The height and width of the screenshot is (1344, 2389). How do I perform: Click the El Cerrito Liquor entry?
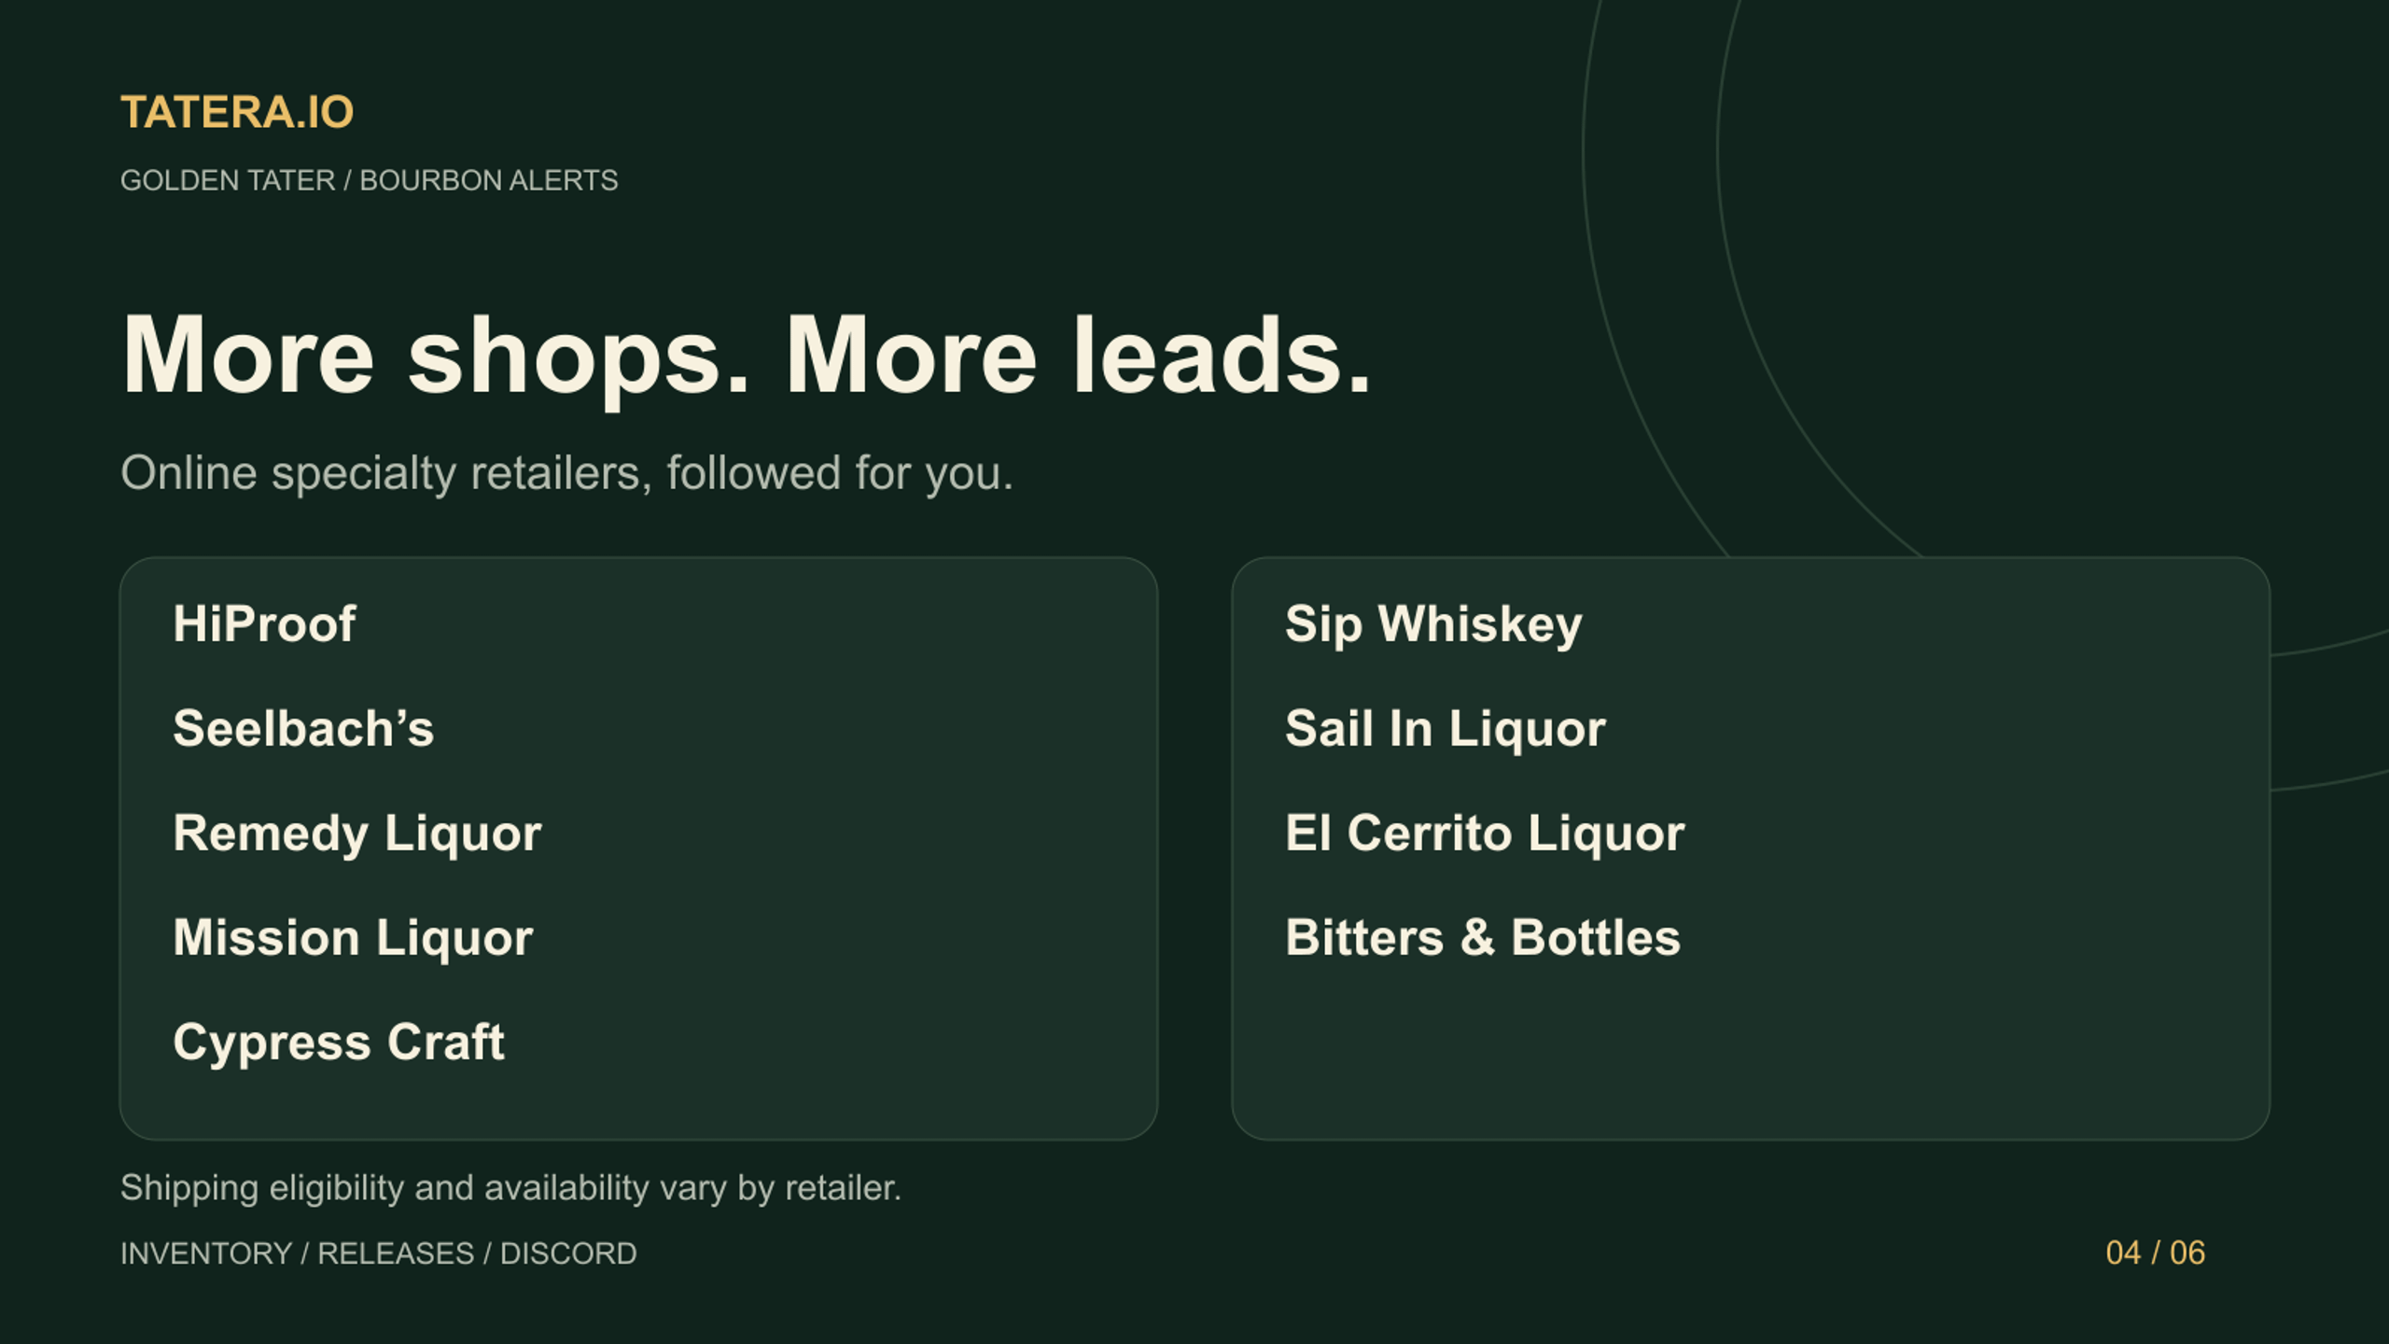coord(1485,833)
